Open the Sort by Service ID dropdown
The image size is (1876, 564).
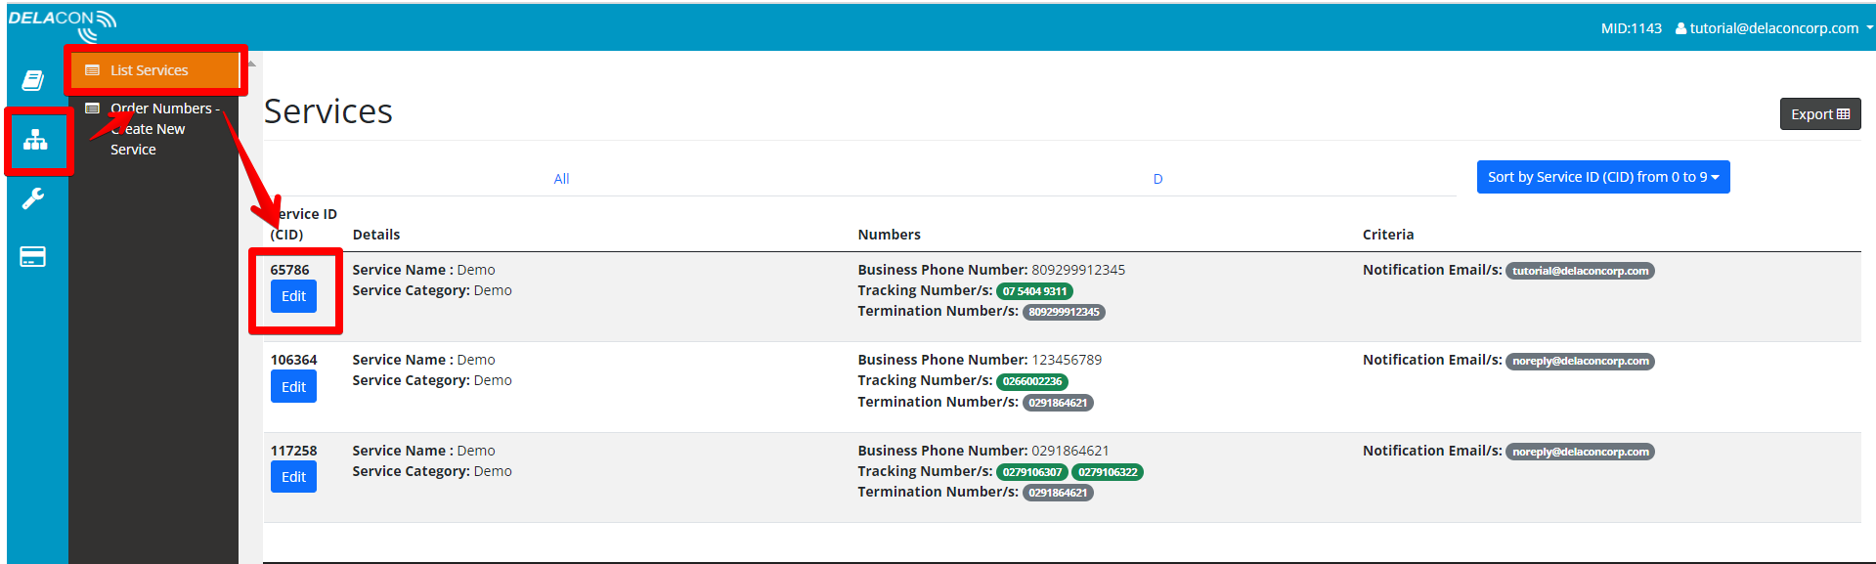[x=1603, y=177]
